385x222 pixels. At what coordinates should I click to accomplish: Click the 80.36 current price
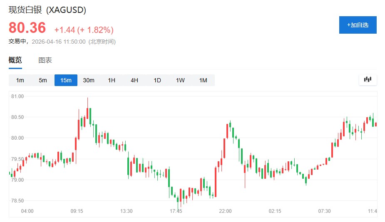point(27,28)
